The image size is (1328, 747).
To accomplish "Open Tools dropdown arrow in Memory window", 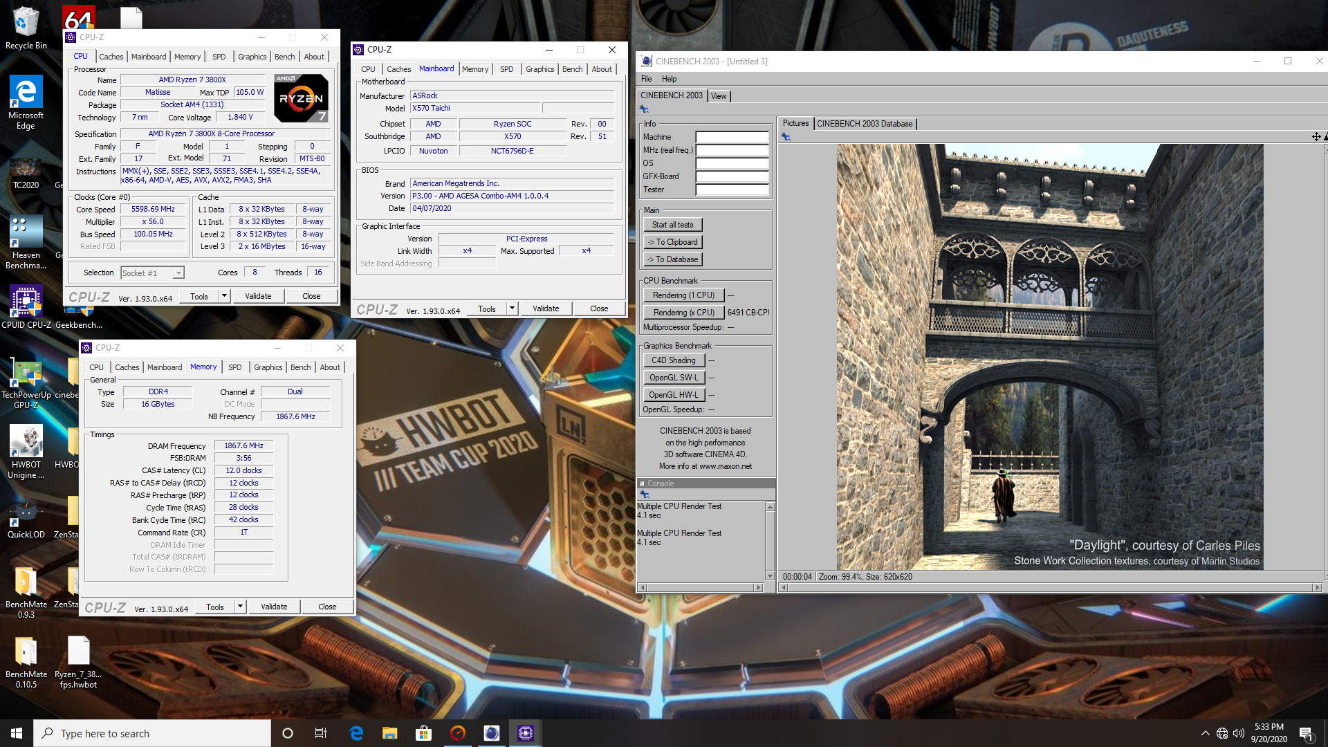I will click(x=240, y=607).
